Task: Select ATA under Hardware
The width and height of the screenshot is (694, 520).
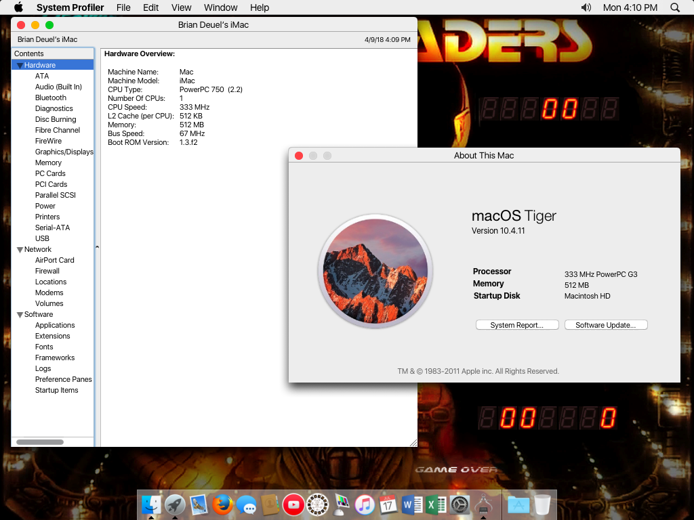Action: (x=42, y=76)
